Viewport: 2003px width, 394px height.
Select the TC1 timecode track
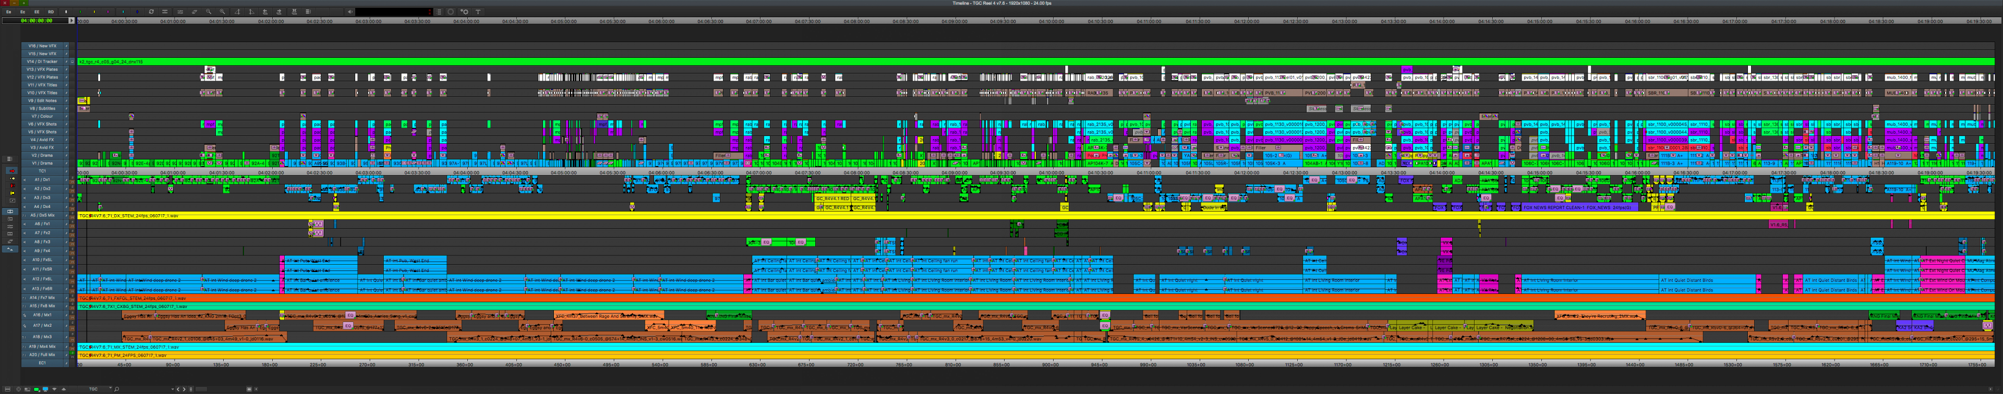point(42,171)
